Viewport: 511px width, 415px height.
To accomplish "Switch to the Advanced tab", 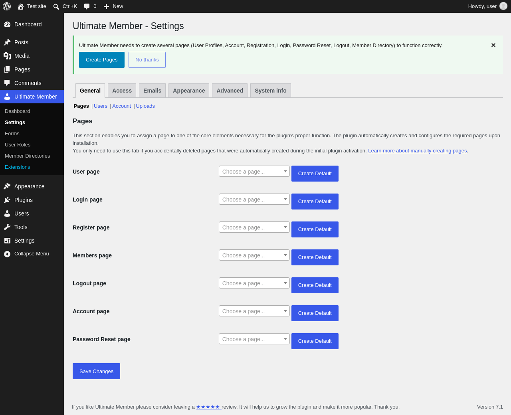I will 230,91.
